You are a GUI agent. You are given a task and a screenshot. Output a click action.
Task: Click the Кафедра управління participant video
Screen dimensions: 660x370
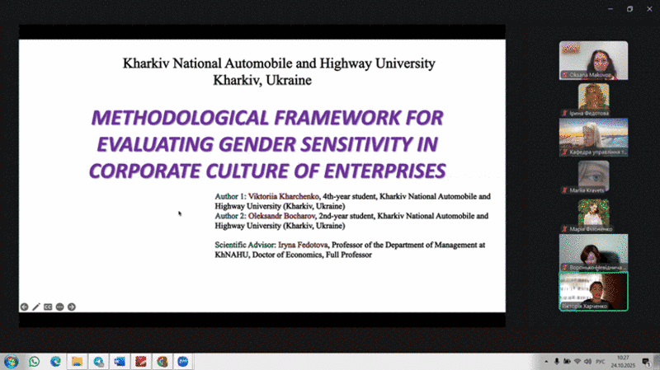[x=593, y=137]
